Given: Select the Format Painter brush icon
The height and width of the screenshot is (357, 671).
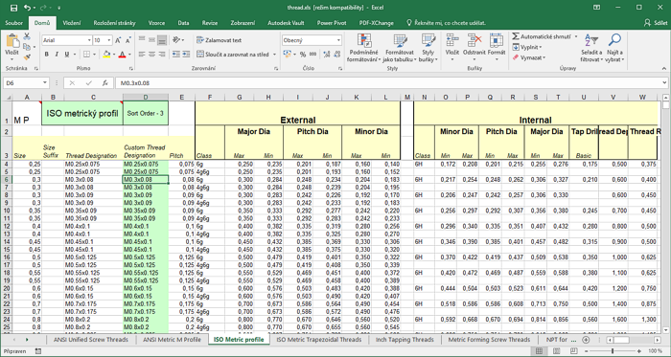Looking at the screenshot, I should tap(27, 56).
